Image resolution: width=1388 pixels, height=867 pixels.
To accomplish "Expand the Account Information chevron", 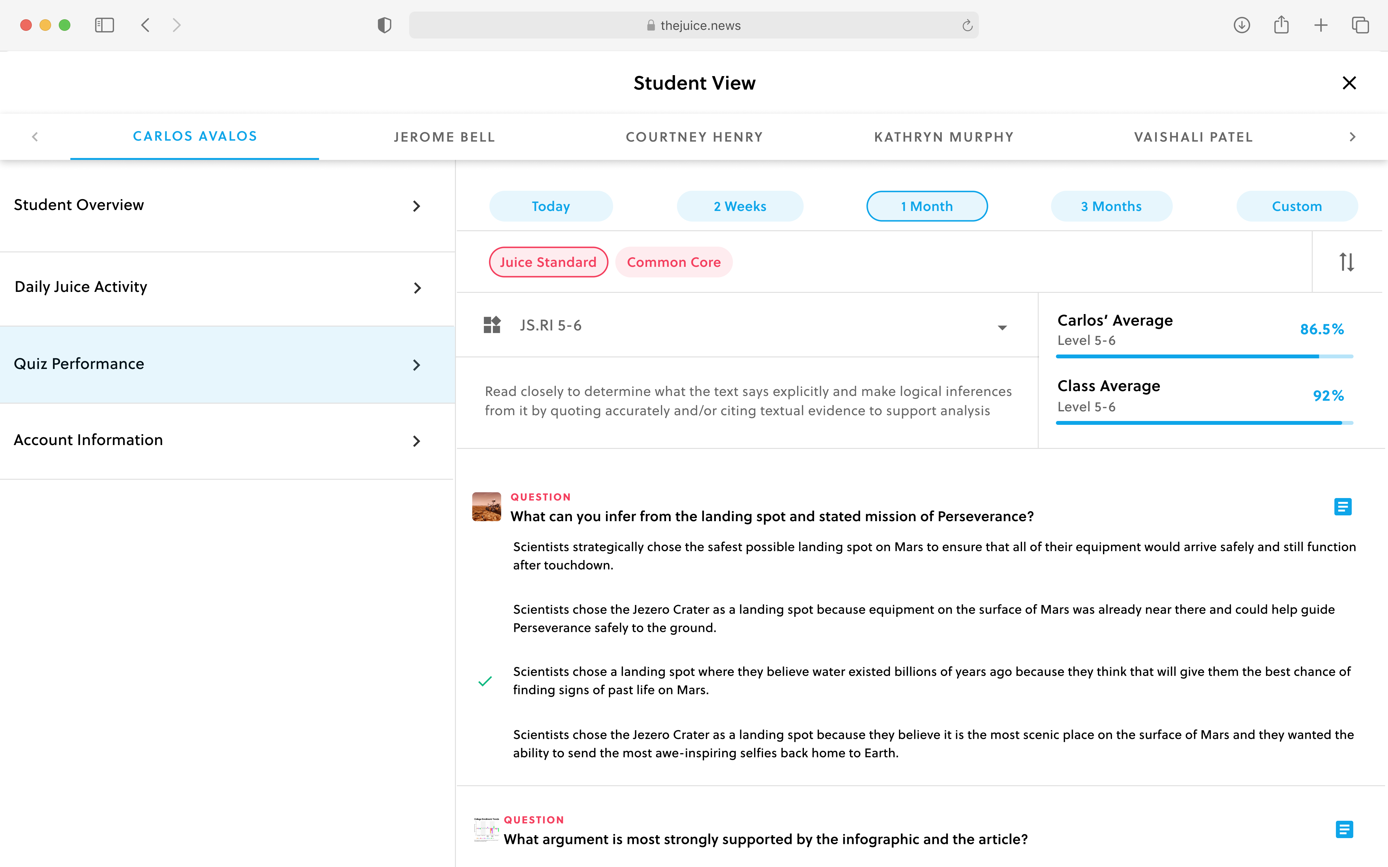I will tap(417, 441).
